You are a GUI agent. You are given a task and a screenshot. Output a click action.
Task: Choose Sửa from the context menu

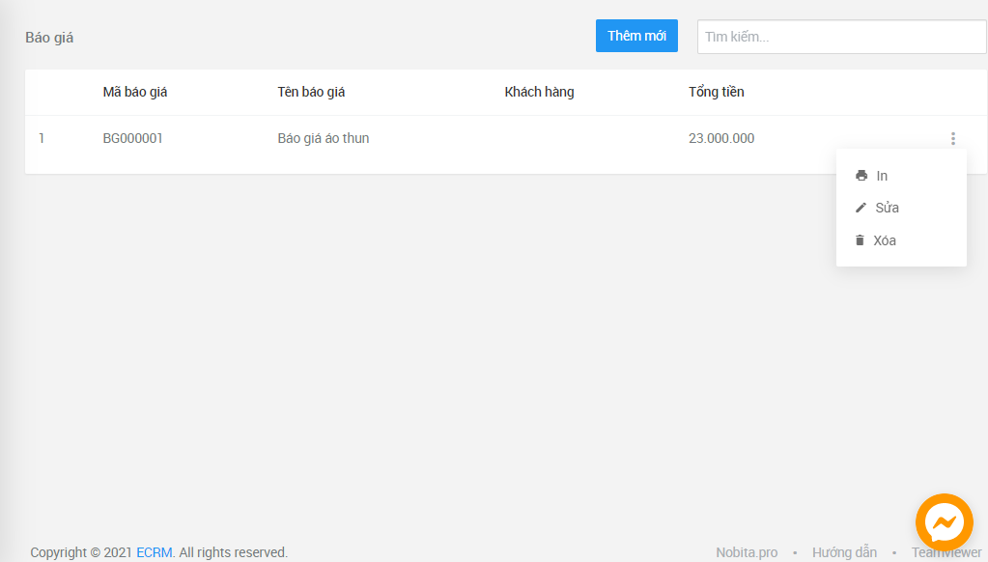(x=887, y=208)
